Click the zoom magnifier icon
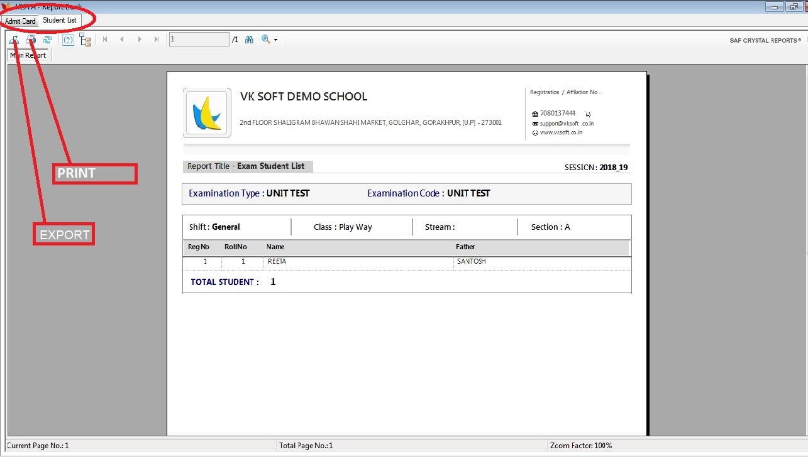Screen dimensions: 808x457 point(266,40)
